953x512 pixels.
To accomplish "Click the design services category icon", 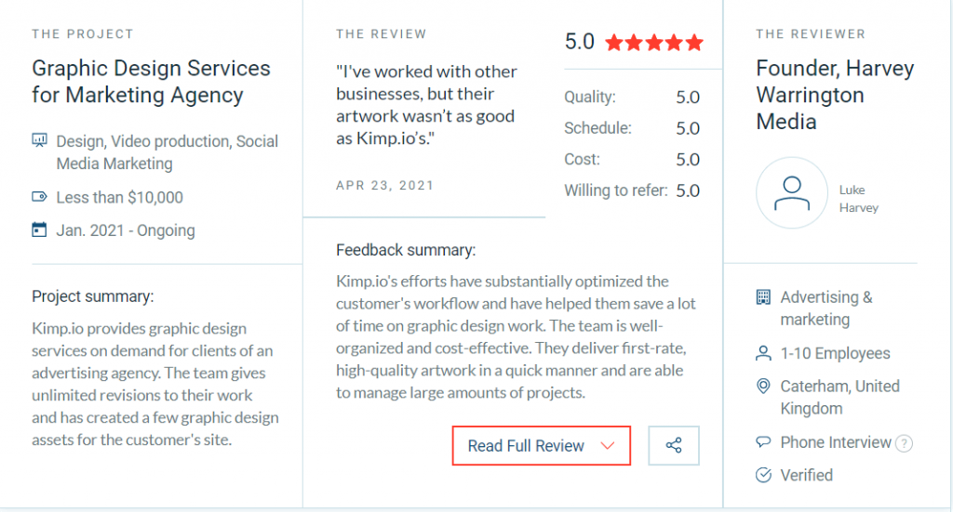I will 39,141.
